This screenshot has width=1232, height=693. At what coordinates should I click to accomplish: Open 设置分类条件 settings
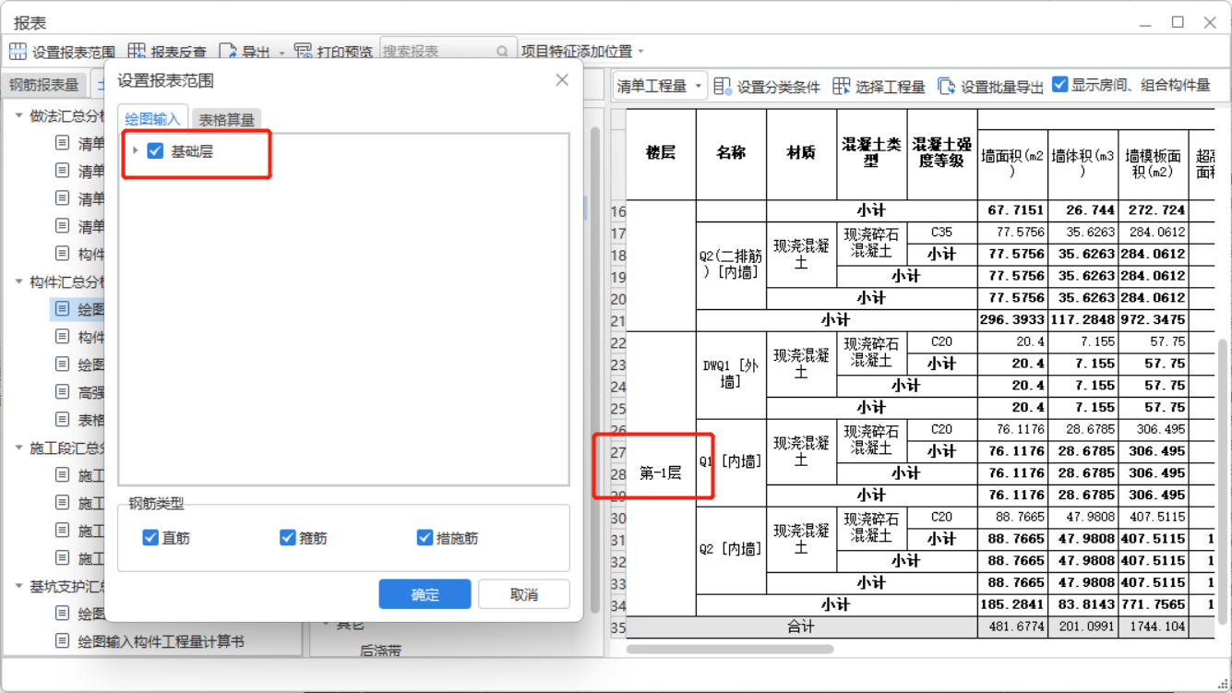pyautogui.click(x=767, y=86)
